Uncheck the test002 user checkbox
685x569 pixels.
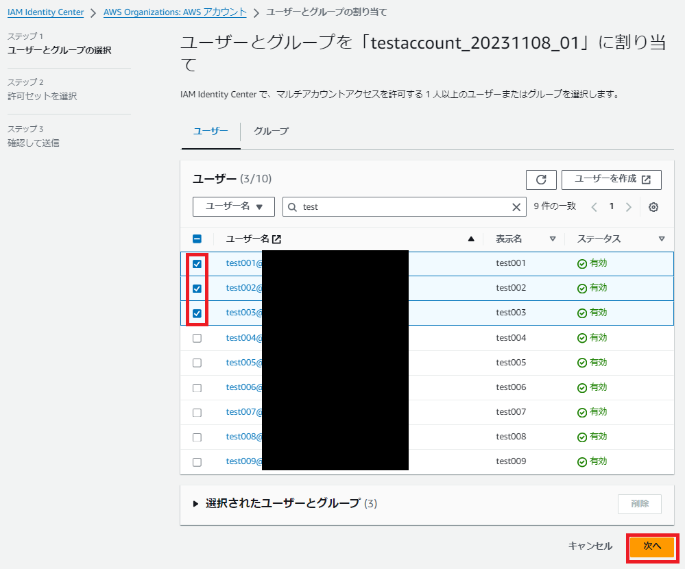click(x=197, y=289)
